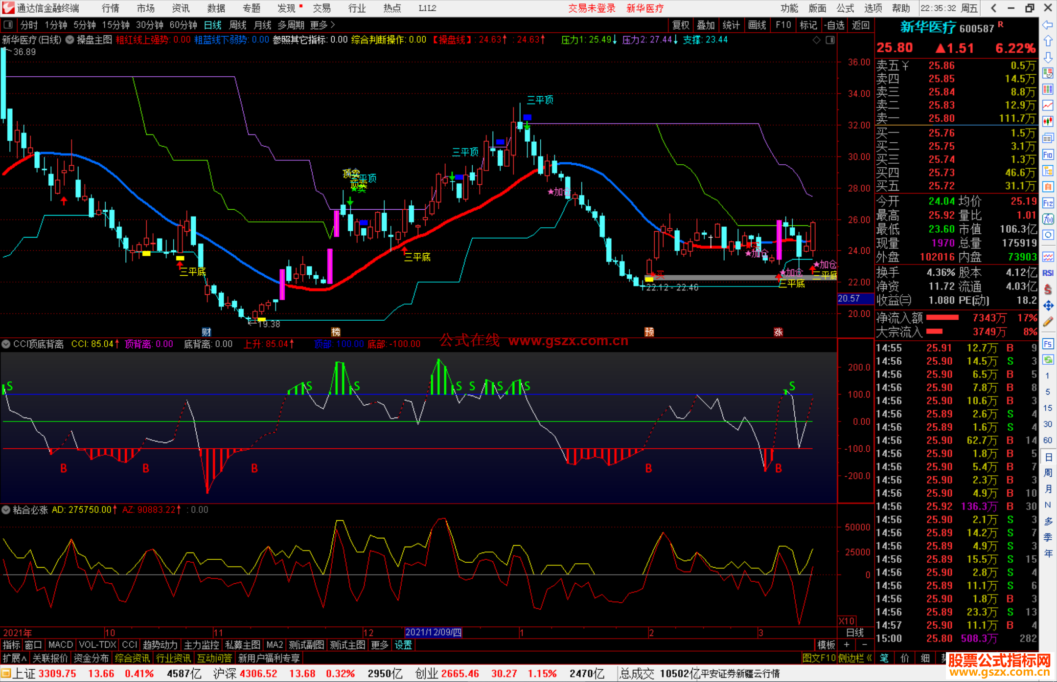The height and width of the screenshot is (682, 1057).
Task: Open the 行情 menu
Action: tap(111, 8)
